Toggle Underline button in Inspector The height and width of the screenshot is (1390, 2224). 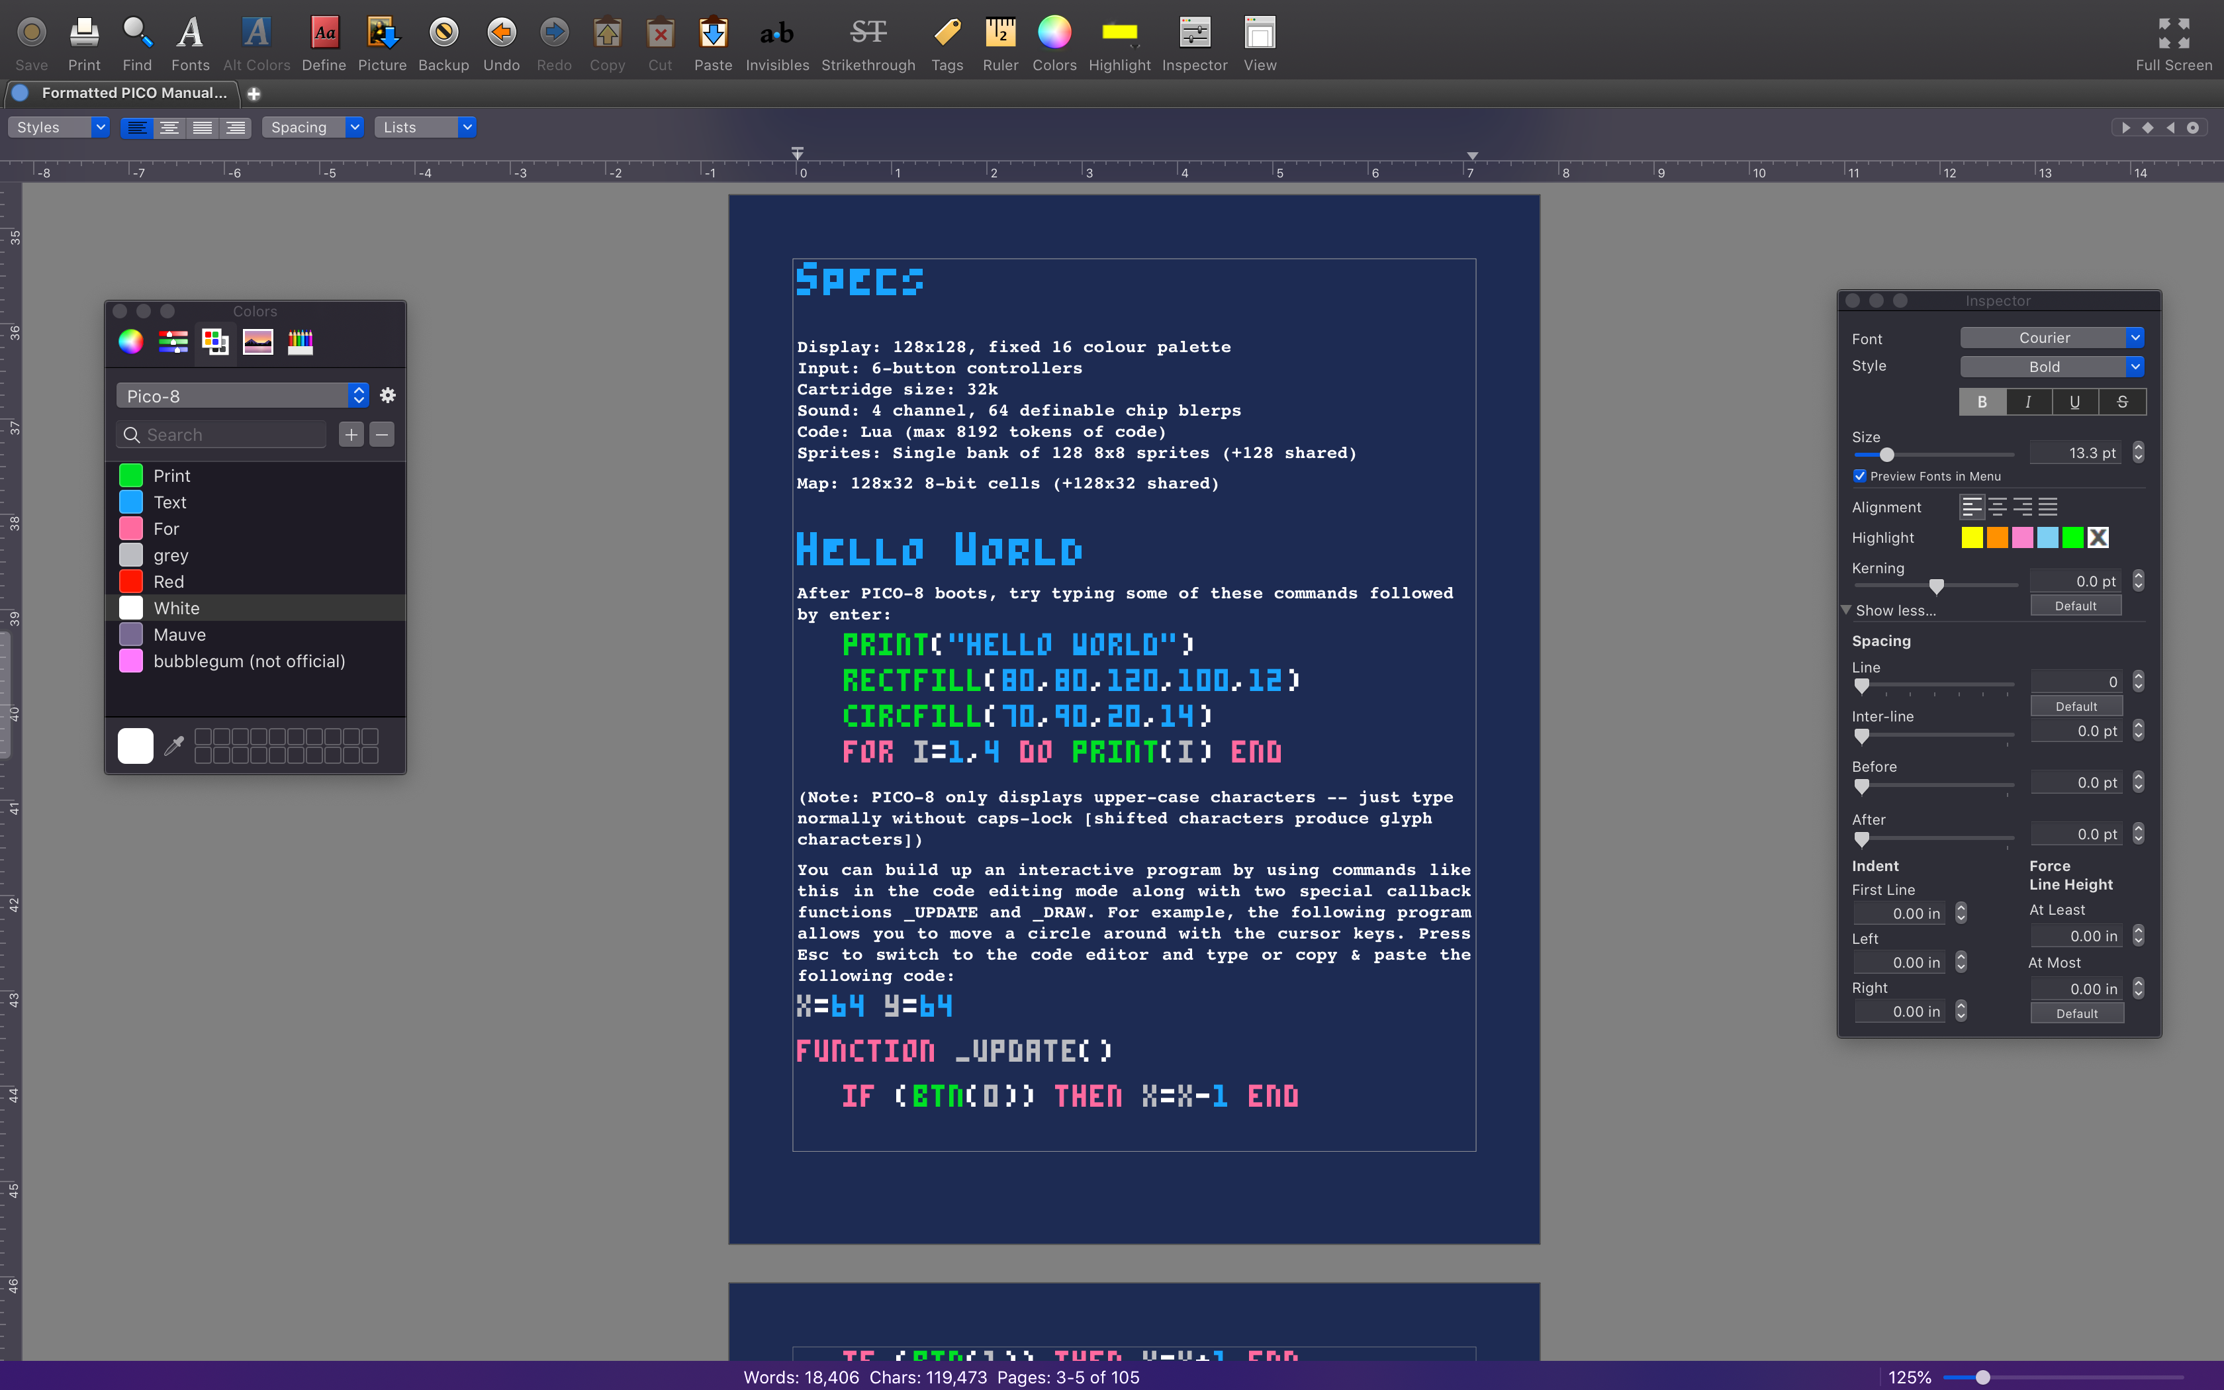[x=2075, y=402]
